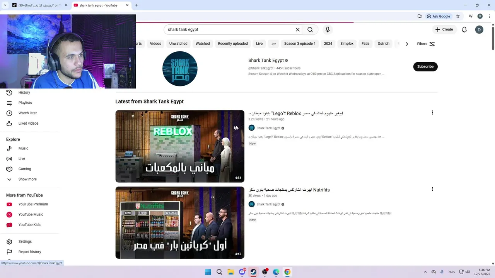Select the Unwatched filter chip
The image size is (495, 278).
[x=178, y=44]
